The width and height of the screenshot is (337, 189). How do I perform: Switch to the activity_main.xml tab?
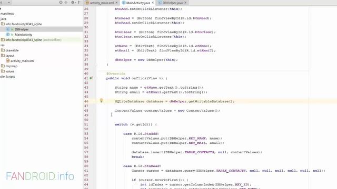[x=102, y=3]
